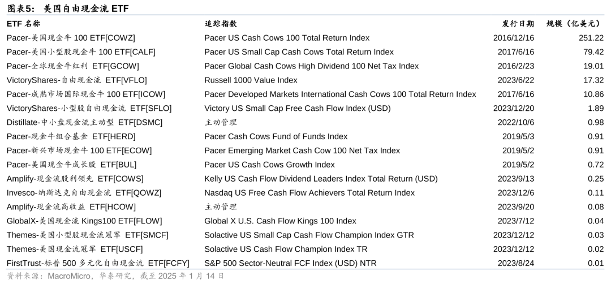611x284 pixels.
Task: Select the Distillate DSMC ETF name cell
Action: (84, 122)
